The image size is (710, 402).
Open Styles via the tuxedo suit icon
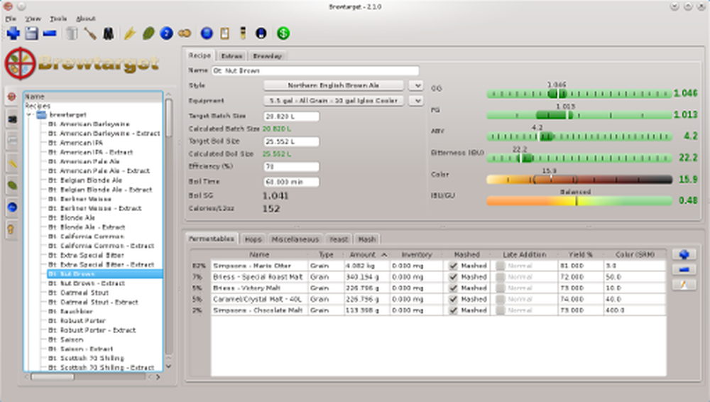[108, 33]
